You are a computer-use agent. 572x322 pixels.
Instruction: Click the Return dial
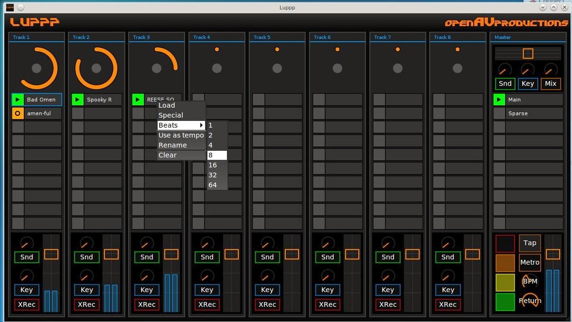[x=530, y=300]
